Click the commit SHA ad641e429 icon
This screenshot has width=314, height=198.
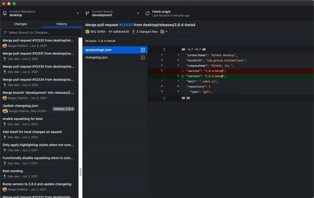click(x=110, y=32)
